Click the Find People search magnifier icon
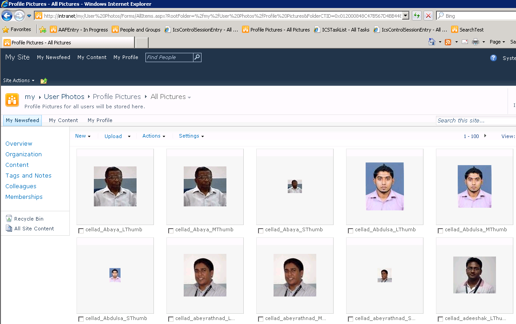This screenshot has width=516, height=324. click(x=197, y=57)
